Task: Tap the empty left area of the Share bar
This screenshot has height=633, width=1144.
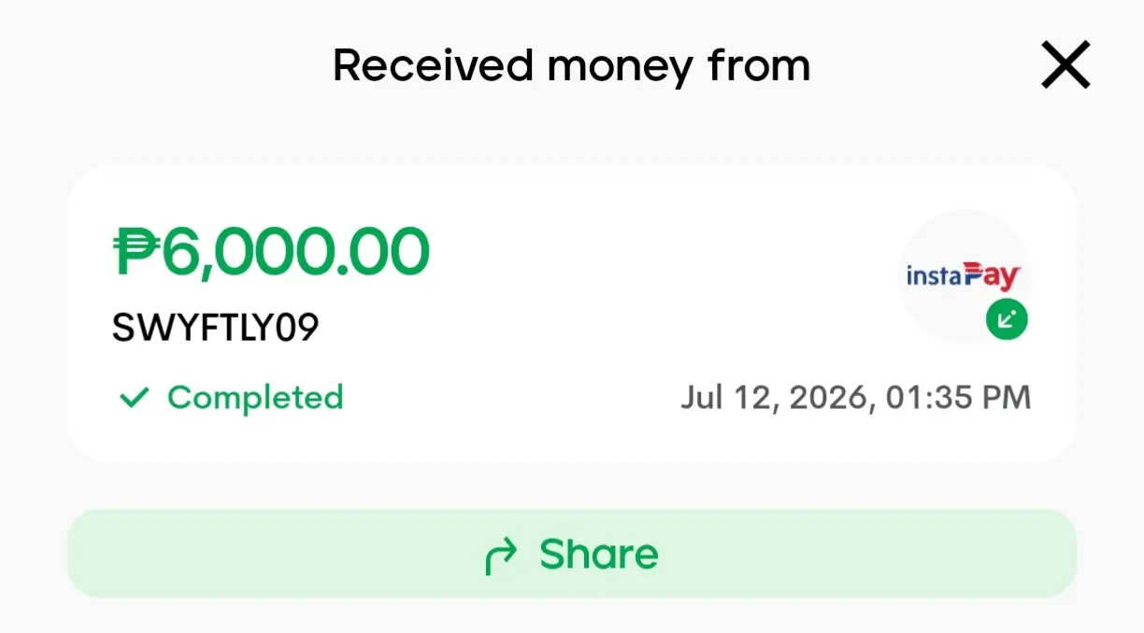Action: 271,554
